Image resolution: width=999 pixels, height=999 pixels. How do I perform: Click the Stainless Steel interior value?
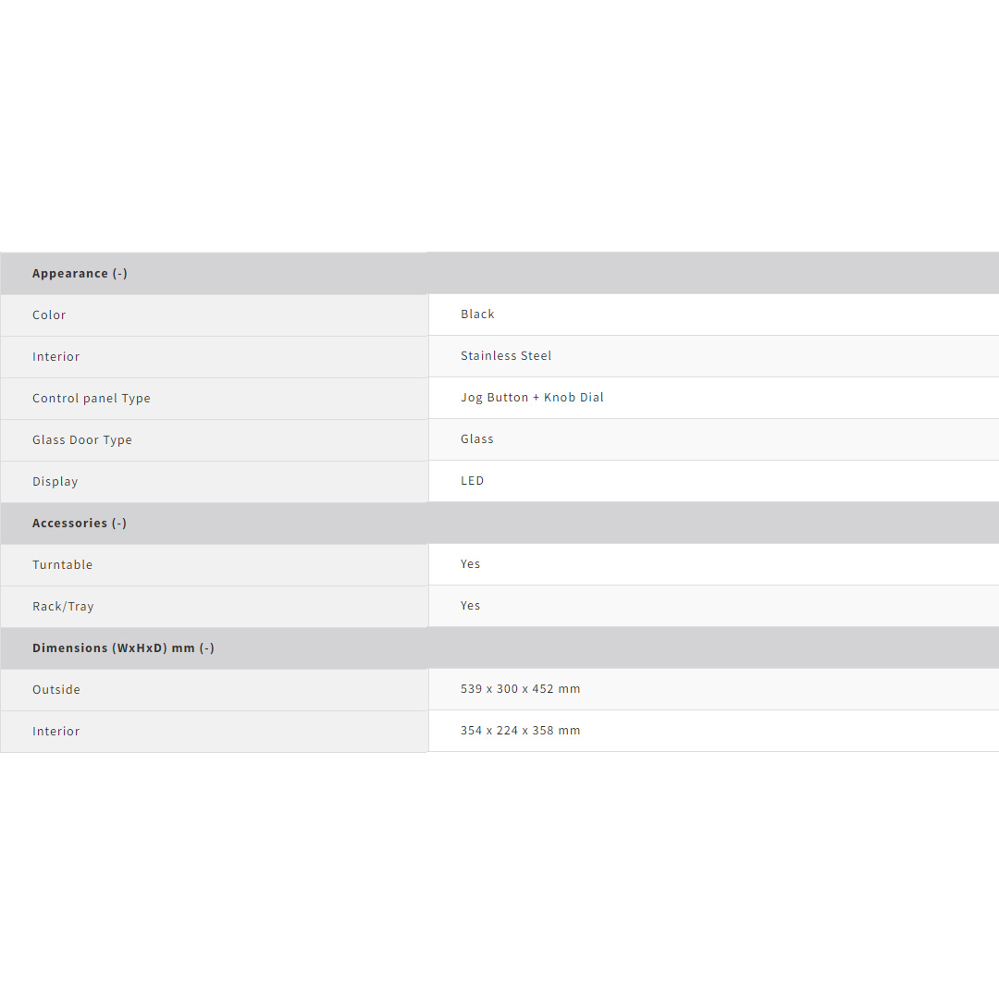click(506, 356)
